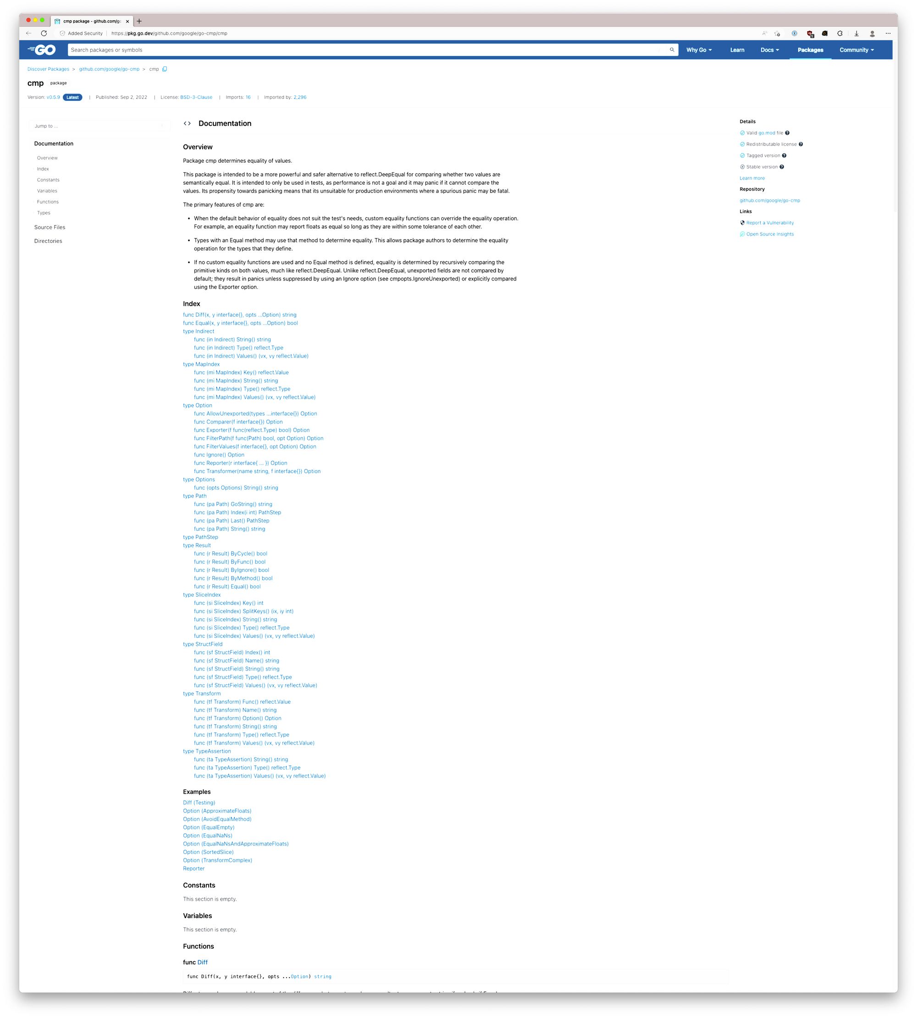This screenshot has width=917, height=1018.
Task: Open the Learn more link under Details
Action: (752, 178)
